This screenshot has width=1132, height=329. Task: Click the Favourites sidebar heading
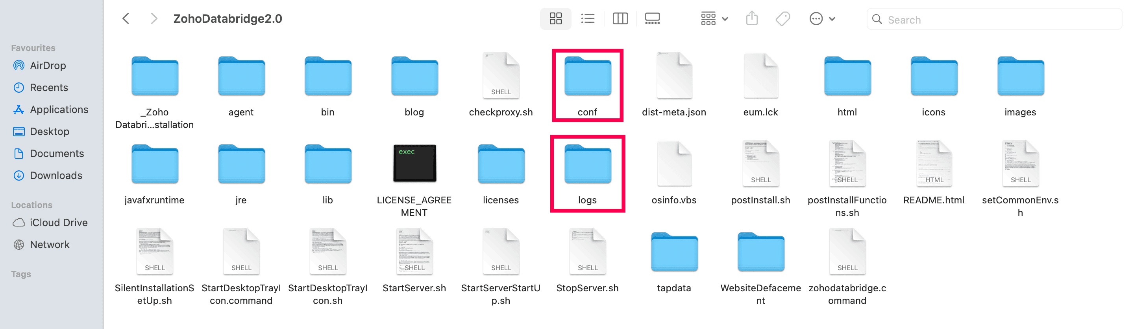point(33,48)
